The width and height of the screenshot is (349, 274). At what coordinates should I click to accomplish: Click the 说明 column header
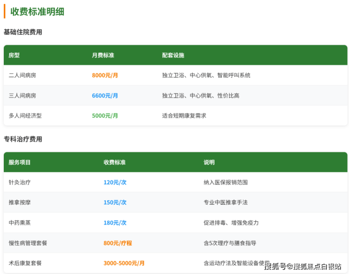(x=209, y=162)
